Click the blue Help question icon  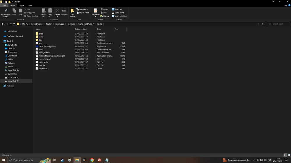point(289,5)
